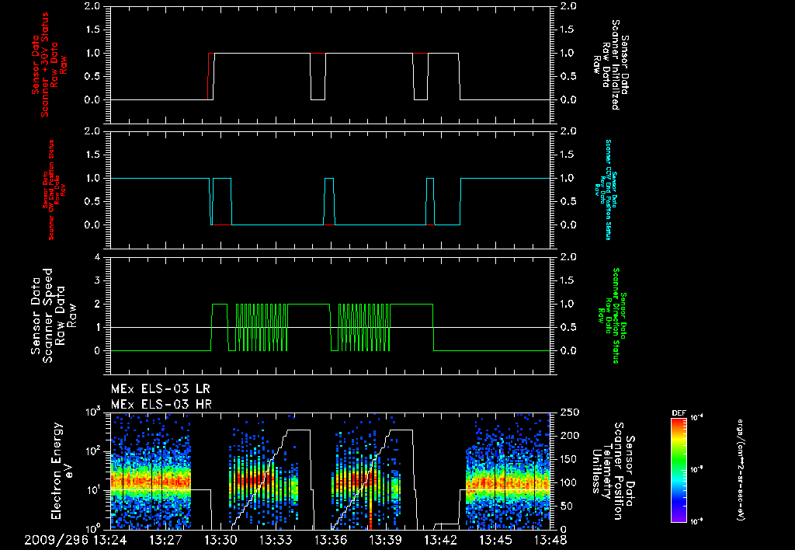Click the spectrogram data block starting at 13:24

pyautogui.click(x=151, y=472)
